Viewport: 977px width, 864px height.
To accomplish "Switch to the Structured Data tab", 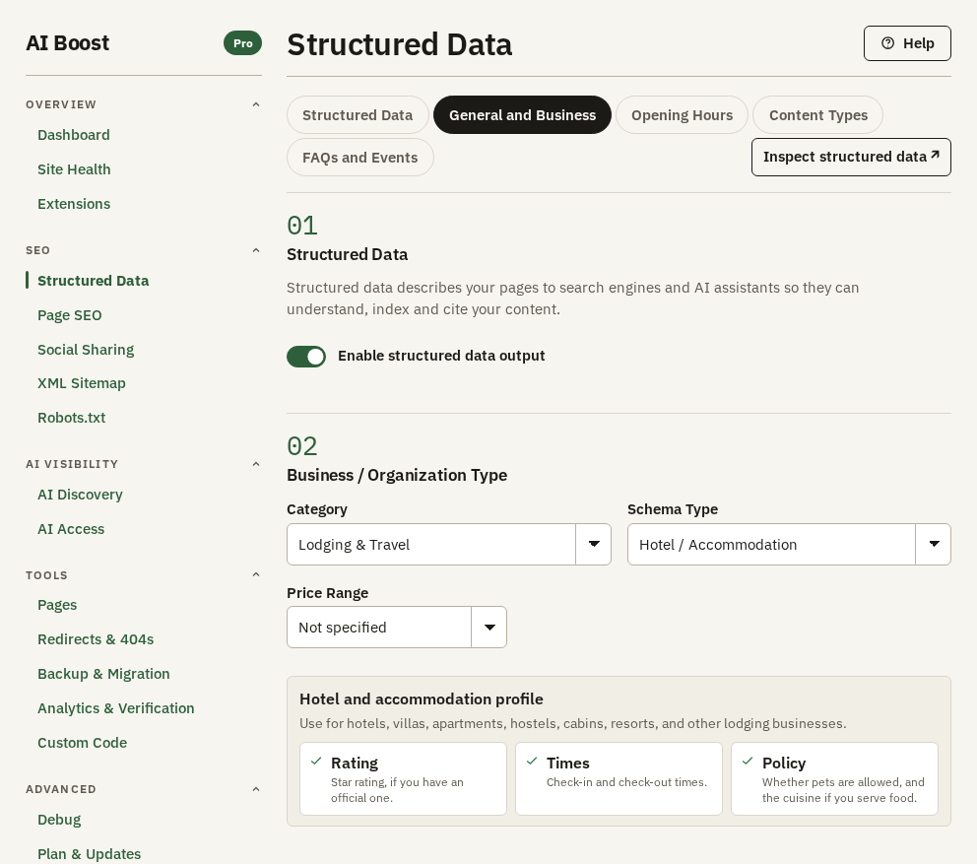I will tap(358, 115).
